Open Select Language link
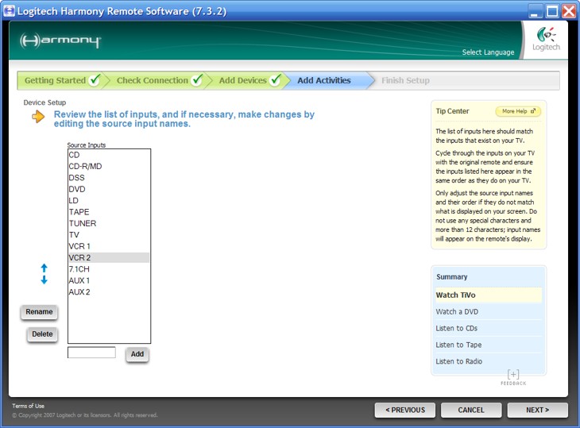The height and width of the screenshot is (428, 580). click(488, 52)
